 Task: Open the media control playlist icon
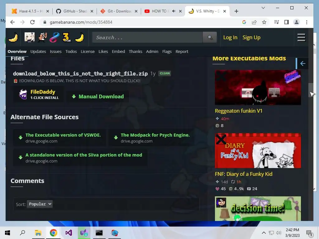[276, 22]
